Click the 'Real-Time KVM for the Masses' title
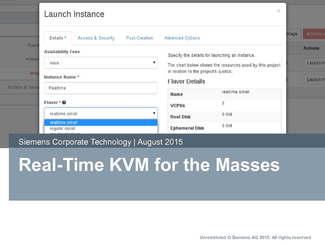This screenshot has width=325, height=244. pyautogui.click(x=149, y=165)
